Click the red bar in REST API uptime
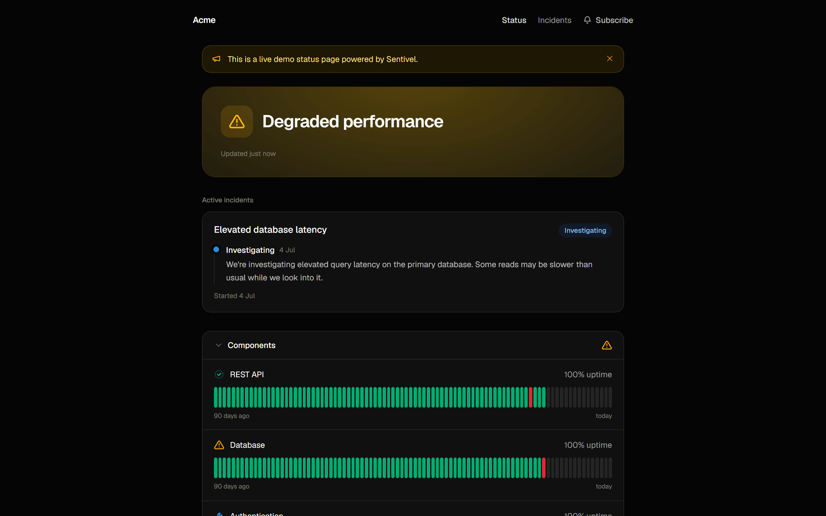Viewport: 826px width, 516px height. click(530, 397)
